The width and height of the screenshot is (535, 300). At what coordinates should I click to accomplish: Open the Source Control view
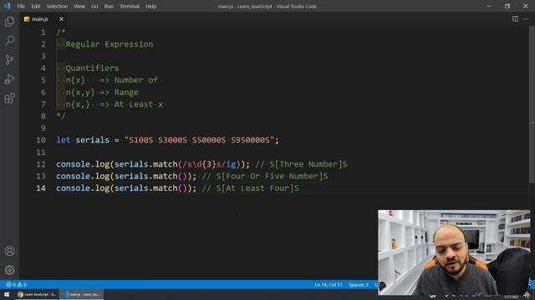pos(9,60)
